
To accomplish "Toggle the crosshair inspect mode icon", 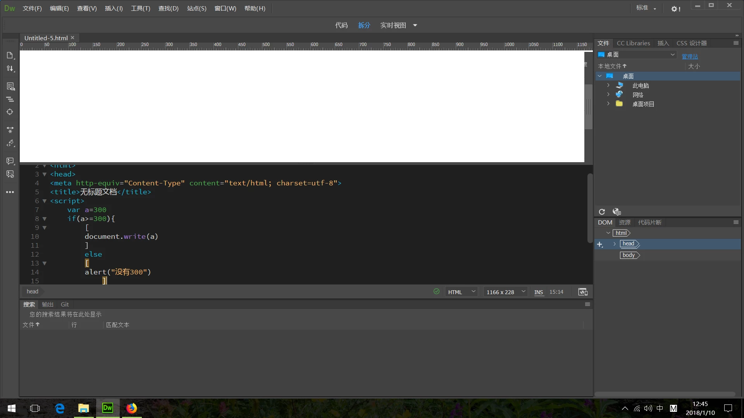I will 10,112.
